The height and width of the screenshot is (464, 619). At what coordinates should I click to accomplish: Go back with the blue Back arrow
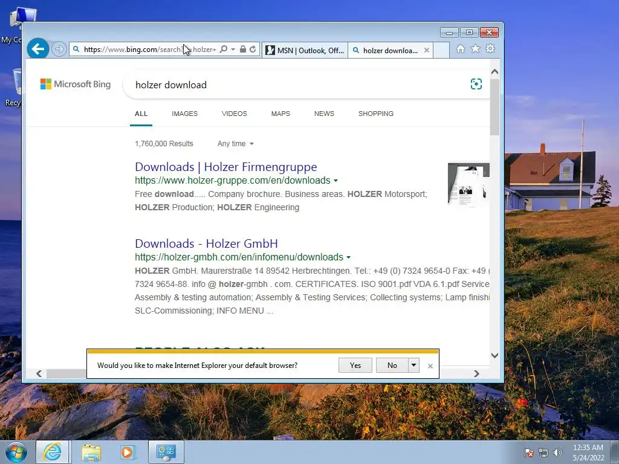pos(38,49)
